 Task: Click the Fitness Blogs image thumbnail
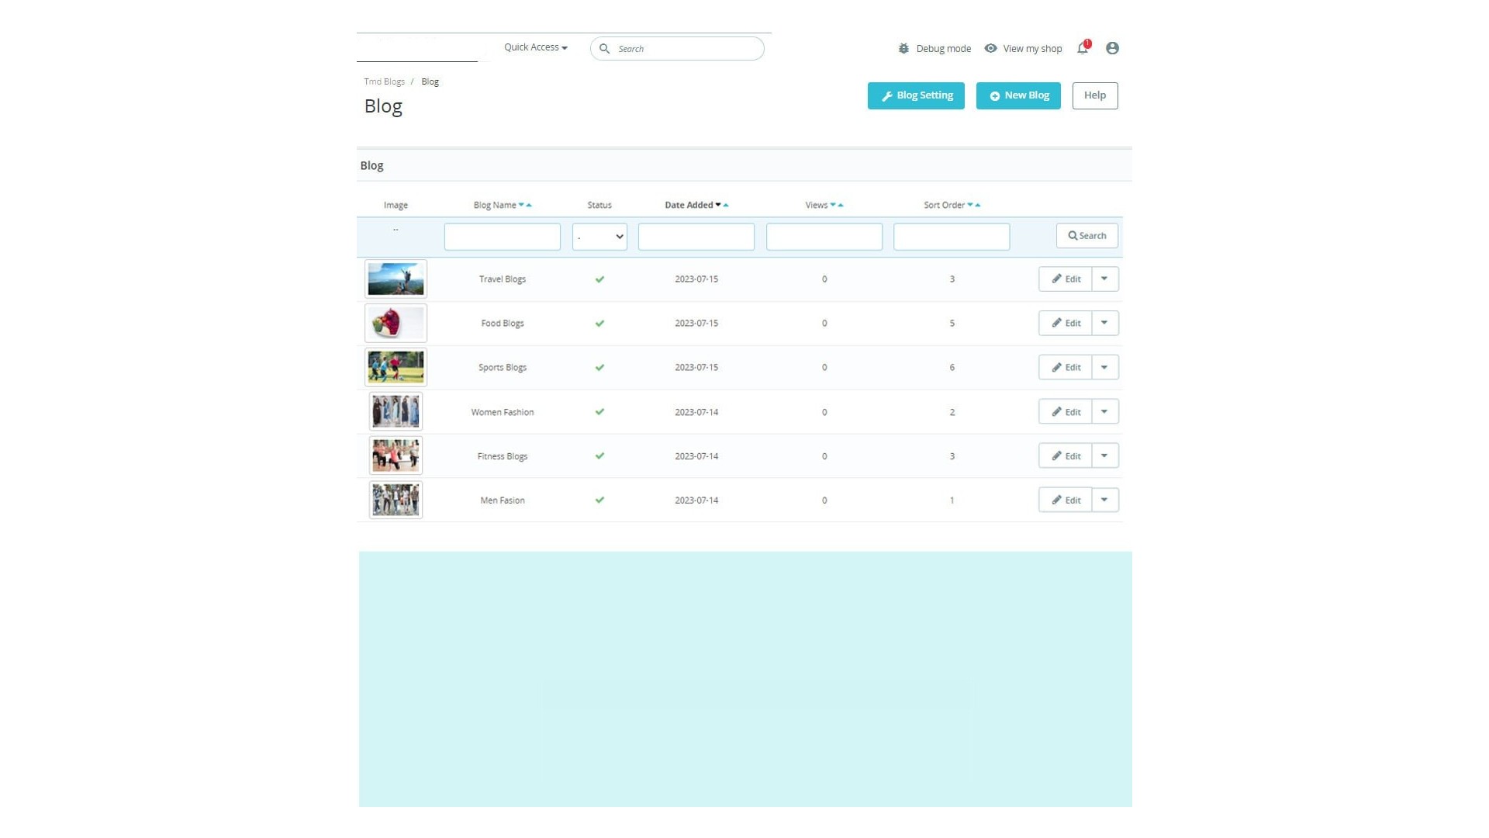396,455
